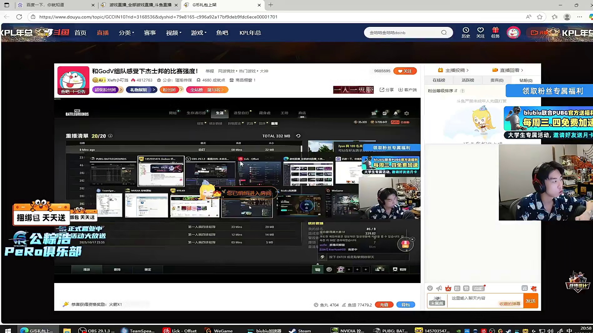This screenshot has width=593, height=333.
Task: Click the 关注 heart icon in header
Action: point(480,32)
